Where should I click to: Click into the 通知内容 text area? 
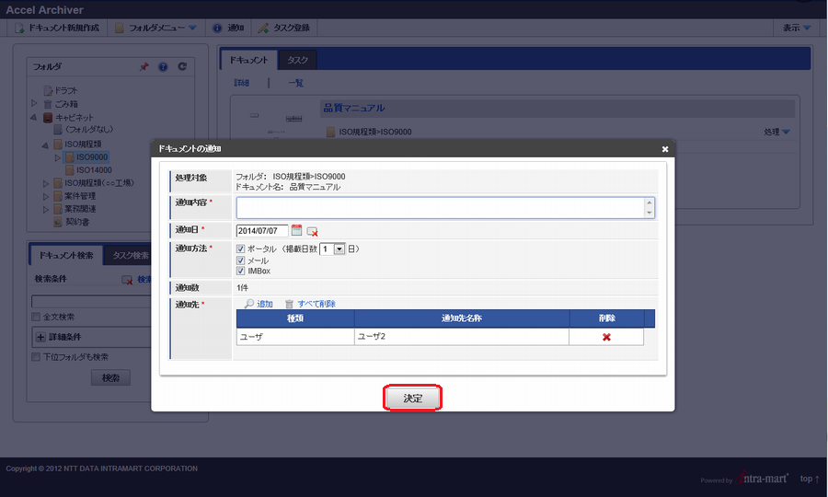441,208
